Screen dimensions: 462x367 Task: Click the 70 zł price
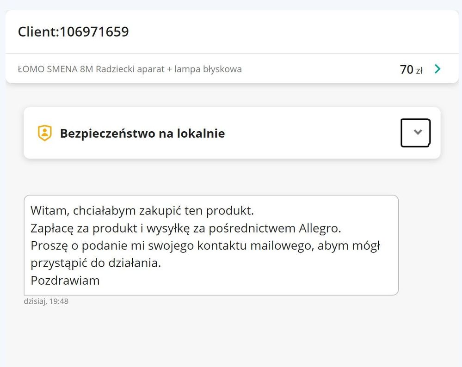pos(411,69)
